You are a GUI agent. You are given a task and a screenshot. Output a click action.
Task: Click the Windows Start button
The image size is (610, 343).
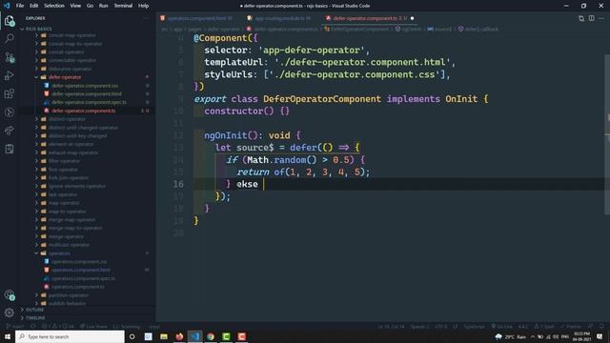(x=8, y=336)
